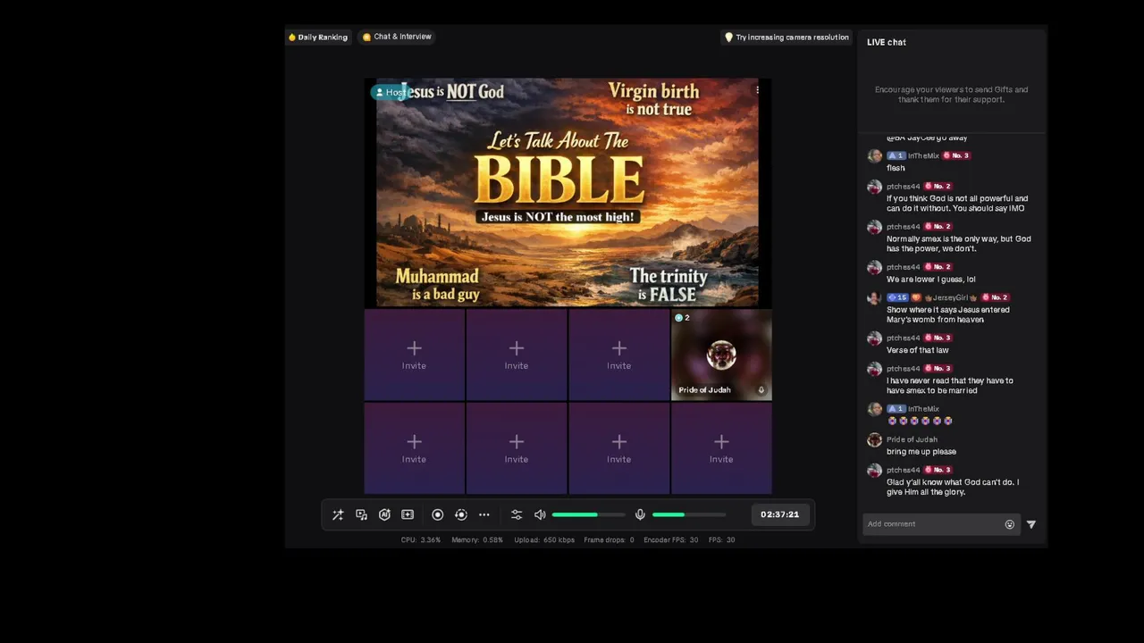Click the Pride of Judah chat avatar

[874, 440]
